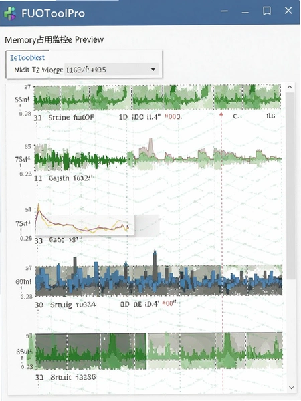The image size is (301, 401).
Task: Click the '55ml' axis label of first chart
Action: (x=22, y=100)
